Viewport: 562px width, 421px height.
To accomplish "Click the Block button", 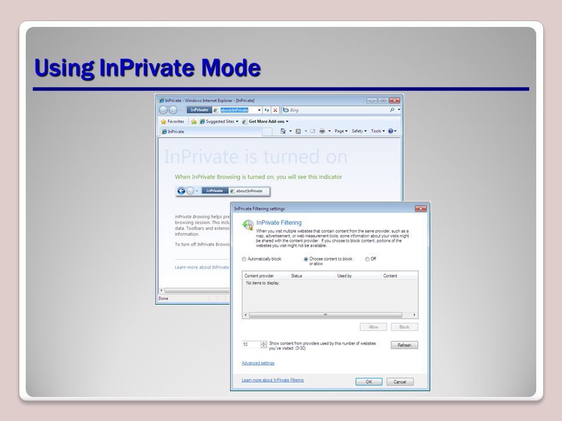I will pyautogui.click(x=405, y=327).
